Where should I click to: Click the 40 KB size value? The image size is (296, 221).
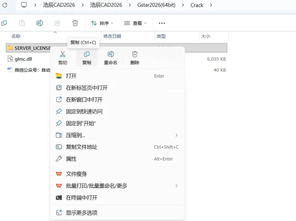220,70
